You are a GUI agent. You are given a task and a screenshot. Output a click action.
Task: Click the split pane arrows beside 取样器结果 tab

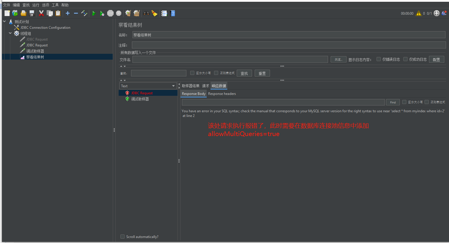coord(179,86)
